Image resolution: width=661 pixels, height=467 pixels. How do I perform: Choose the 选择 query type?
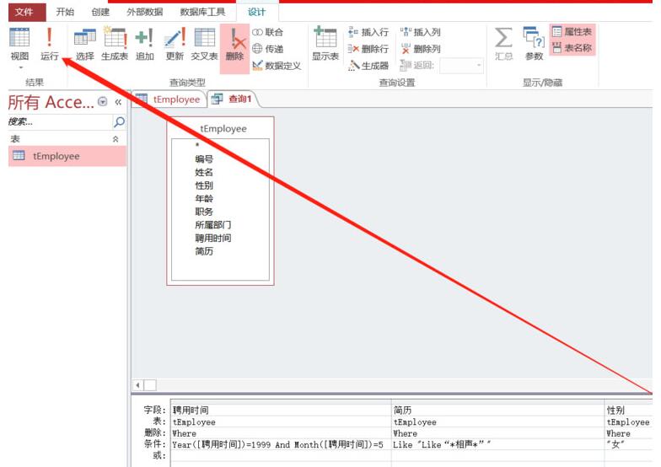coord(84,44)
